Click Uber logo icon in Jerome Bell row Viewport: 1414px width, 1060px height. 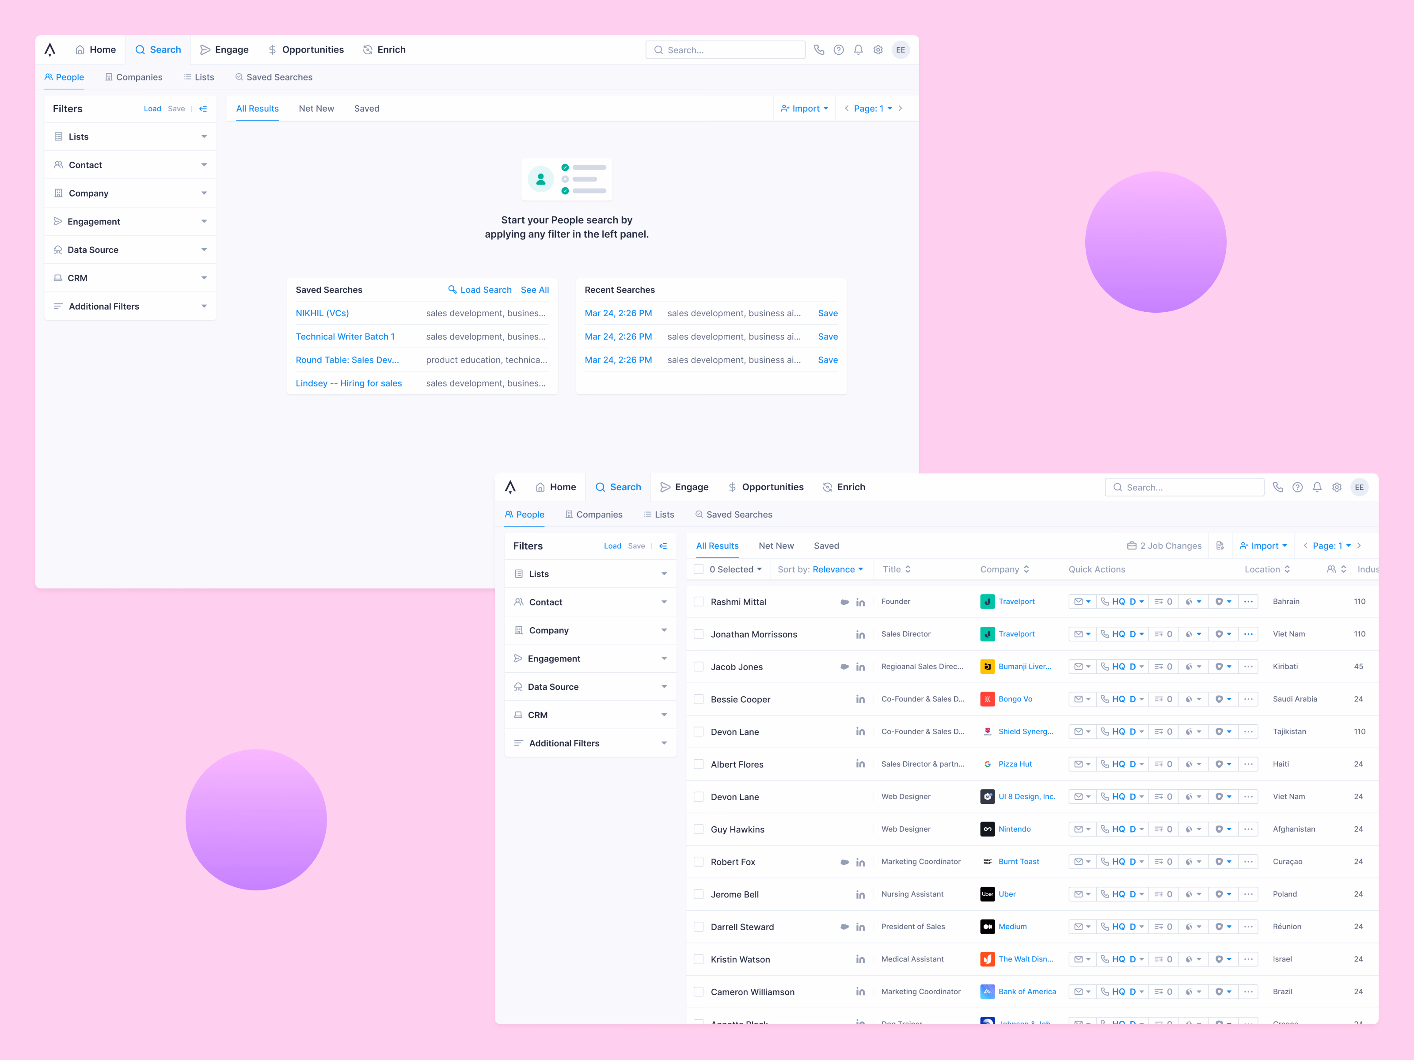coord(987,894)
